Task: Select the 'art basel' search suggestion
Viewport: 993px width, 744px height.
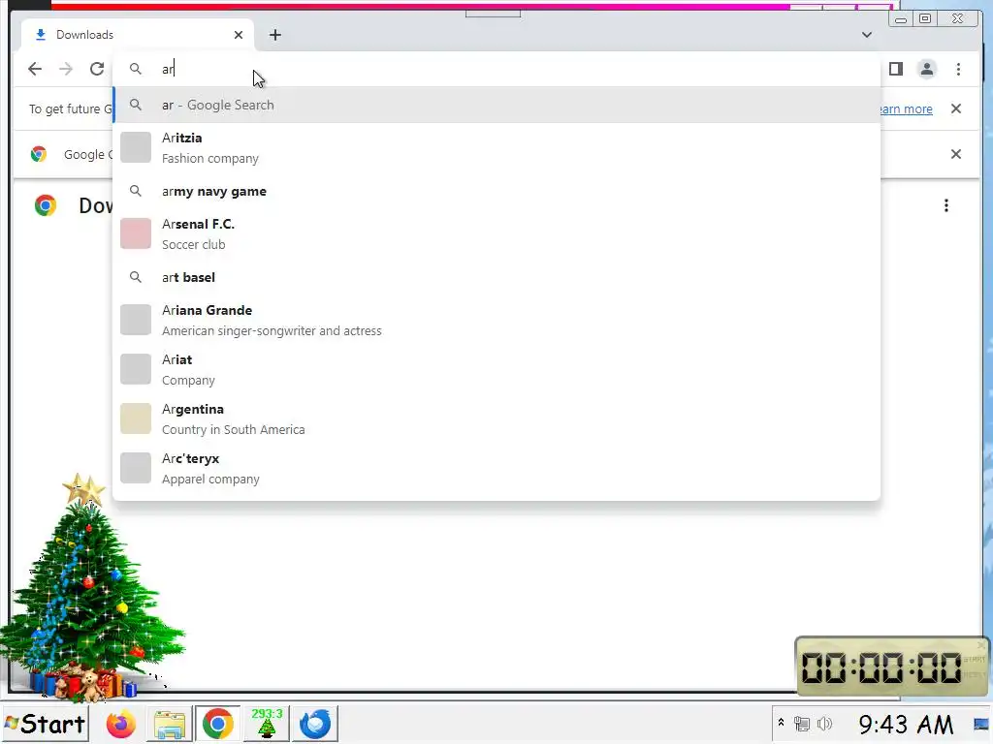Action: 496,277
